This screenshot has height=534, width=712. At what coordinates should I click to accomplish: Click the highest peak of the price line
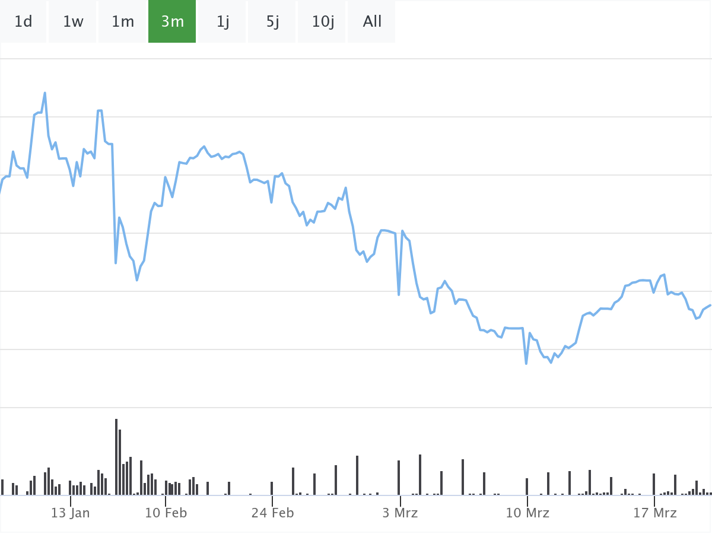coord(44,93)
